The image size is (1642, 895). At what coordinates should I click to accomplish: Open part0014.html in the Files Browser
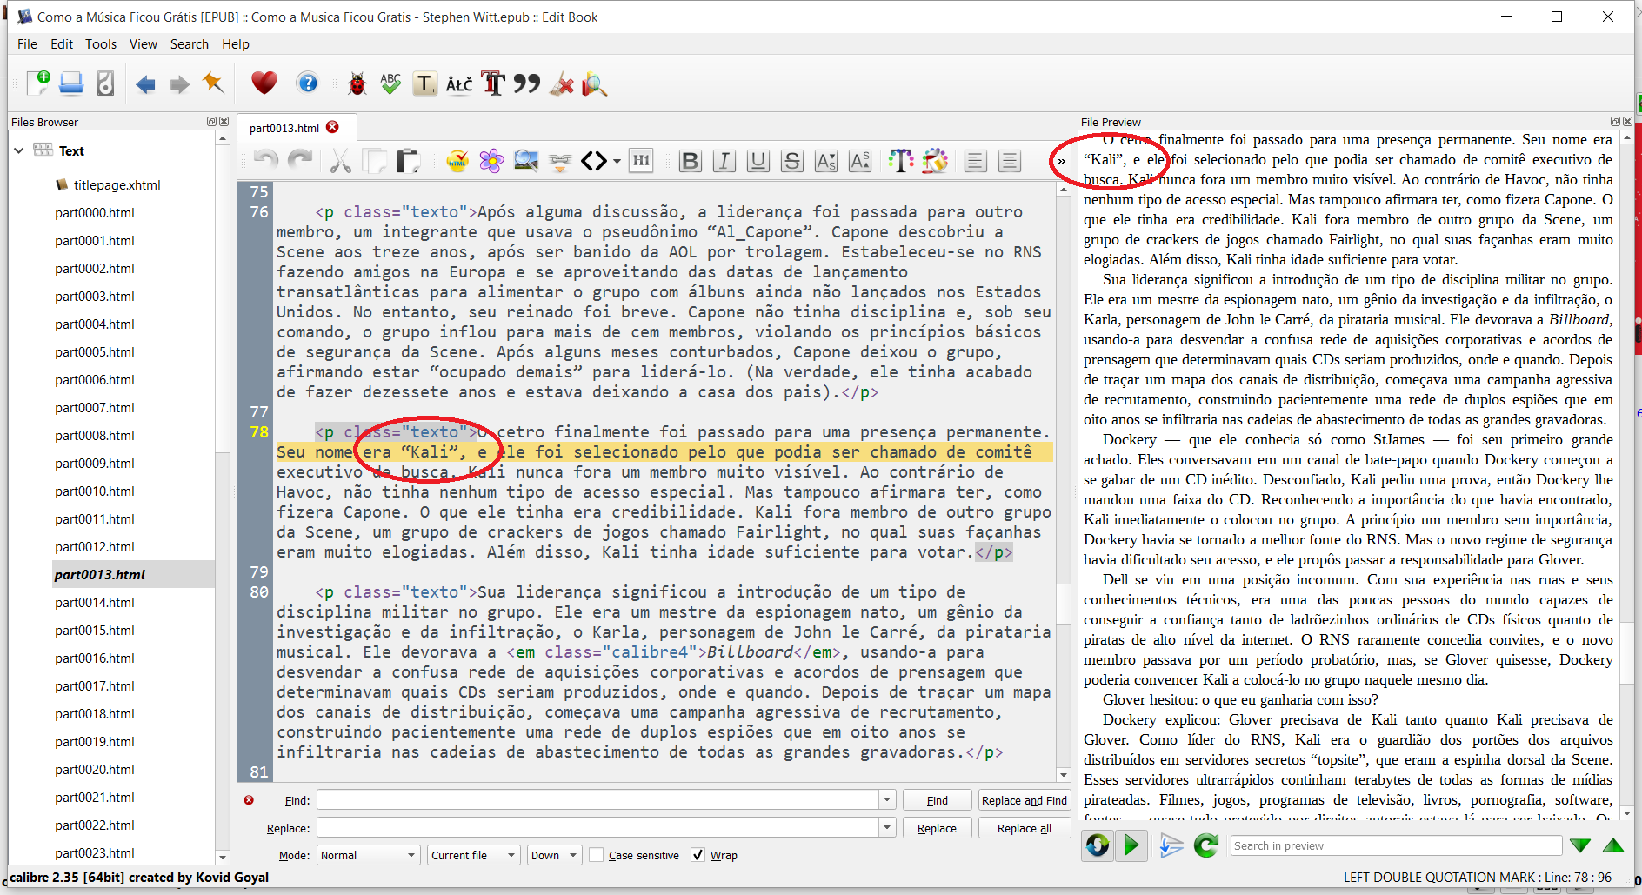click(95, 602)
